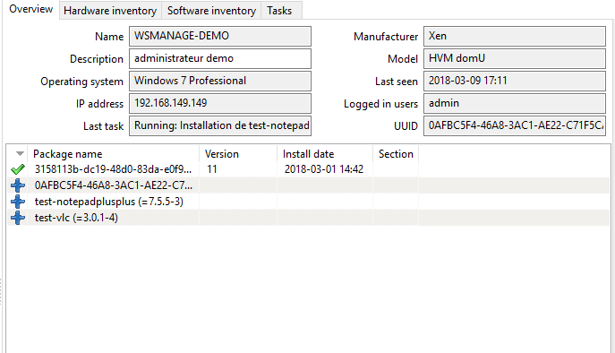Click the green checkmark status icon
Screen dimensions: 615x353
[18, 169]
